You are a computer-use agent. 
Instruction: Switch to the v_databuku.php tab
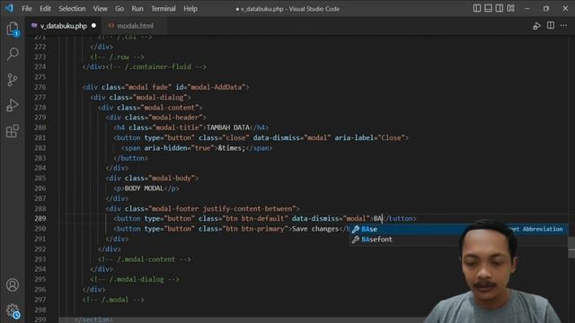tap(64, 26)
